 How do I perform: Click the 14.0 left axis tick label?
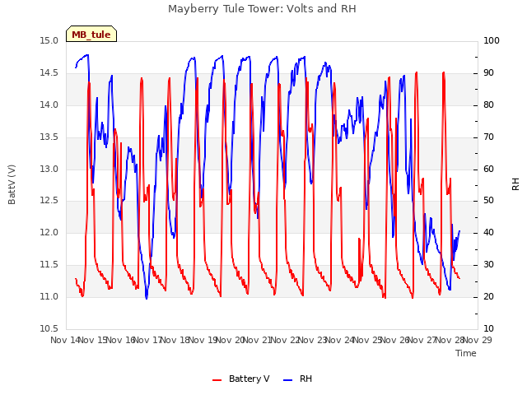pos(49,105)
